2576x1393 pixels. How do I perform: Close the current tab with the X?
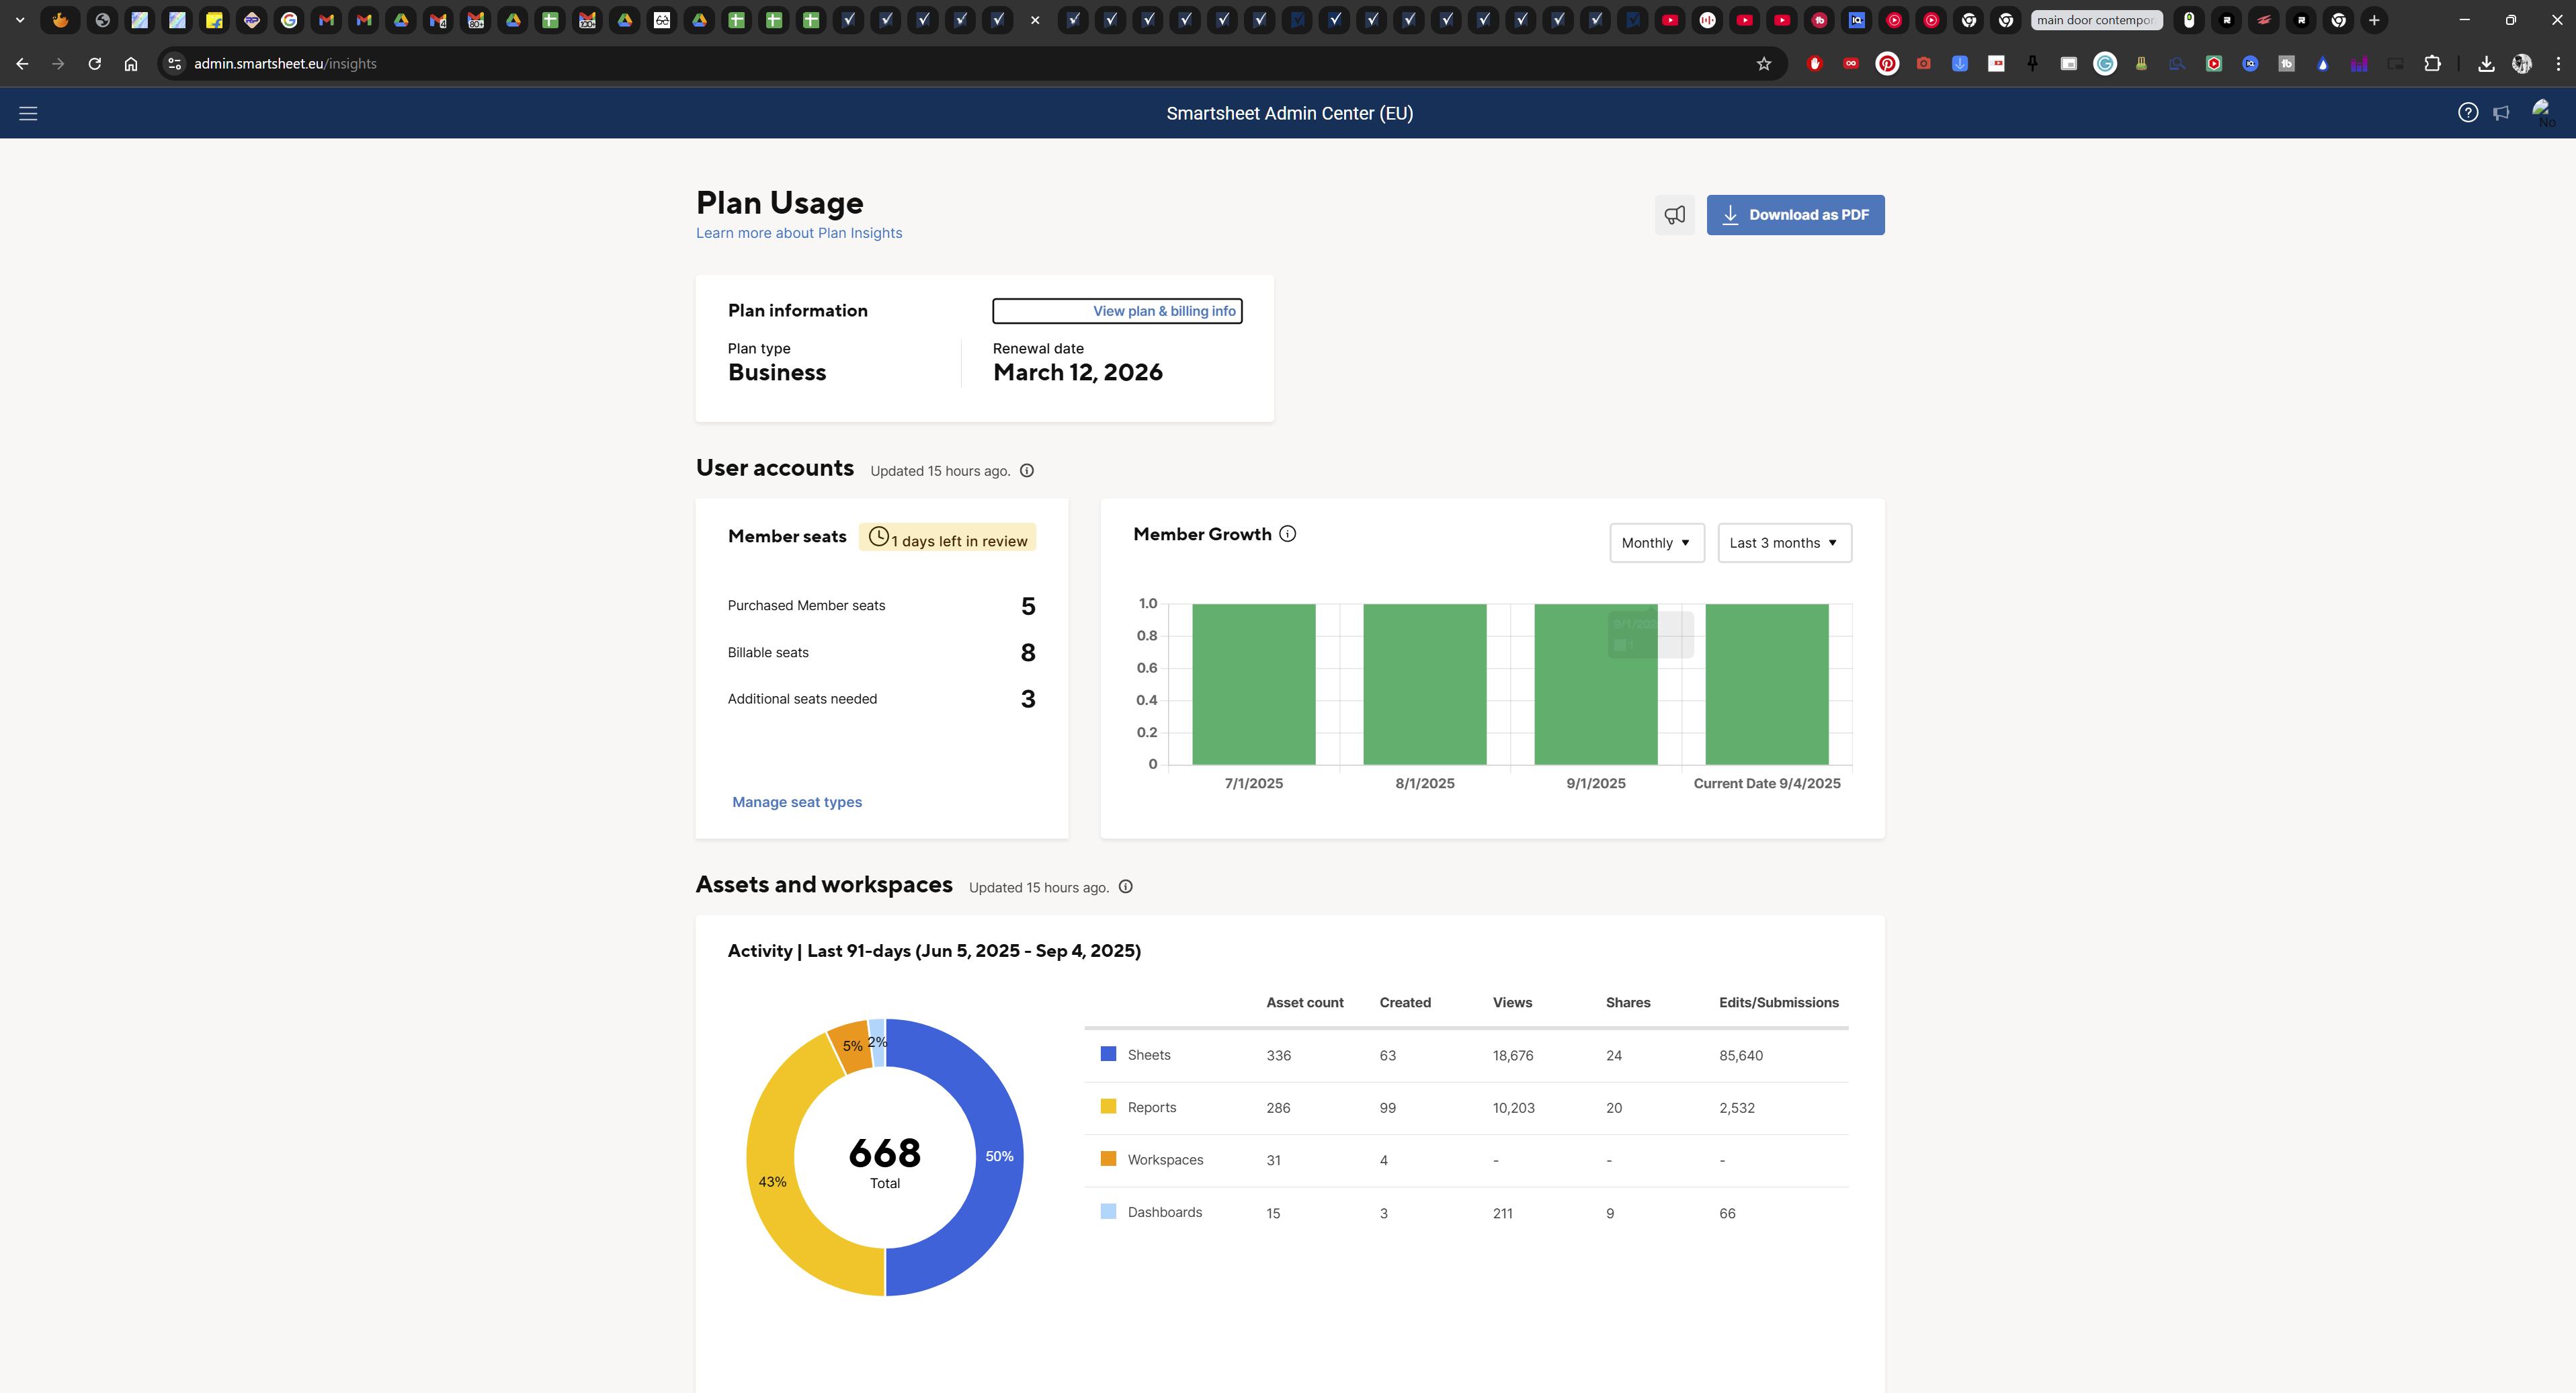tap(1035, 20)
